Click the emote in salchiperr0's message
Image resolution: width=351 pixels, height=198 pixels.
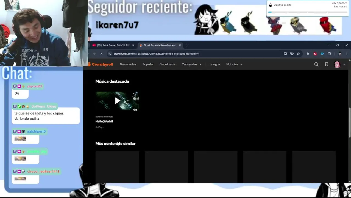click(x=20, y=139)
